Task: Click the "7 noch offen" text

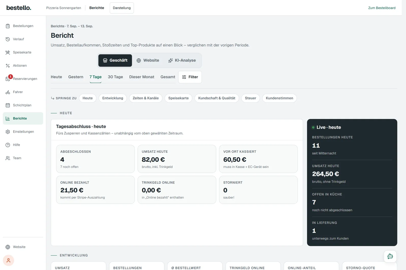Action: click(x=69, y=167)
